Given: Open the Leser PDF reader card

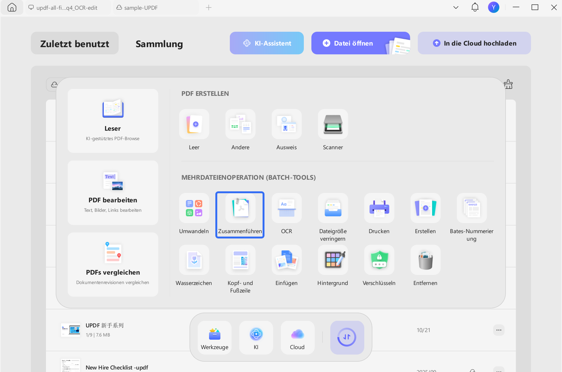Looking at the screenshot, I should (x=113, y=121).
